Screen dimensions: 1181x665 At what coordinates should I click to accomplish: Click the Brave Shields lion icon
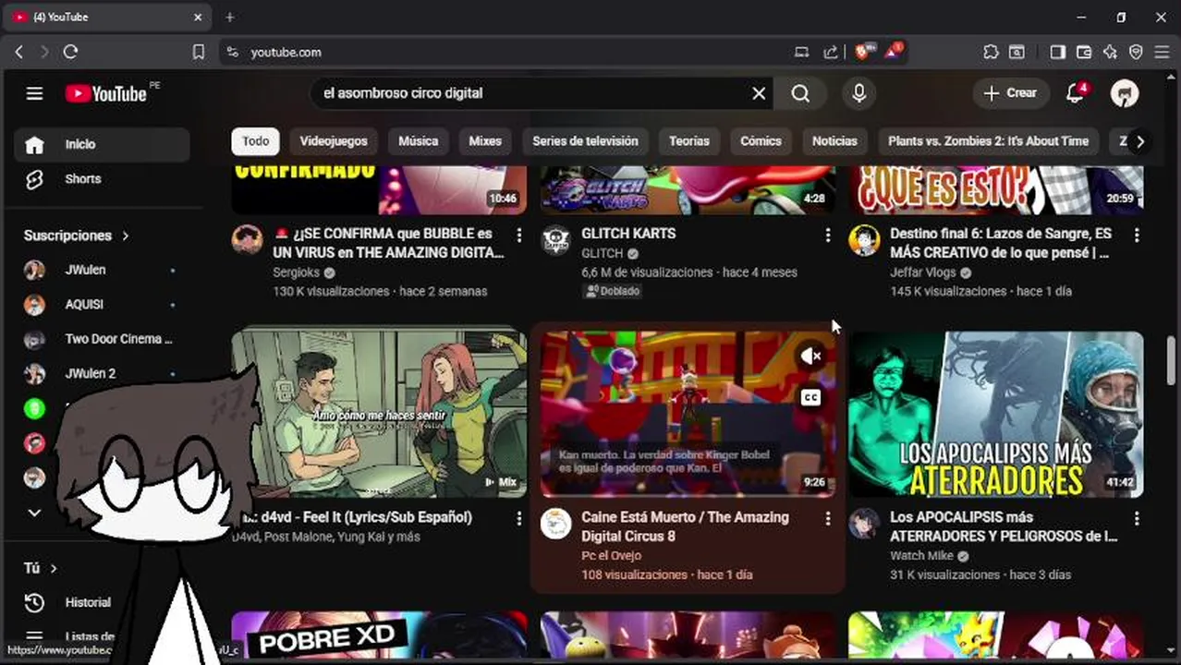[x=863, y=53]
